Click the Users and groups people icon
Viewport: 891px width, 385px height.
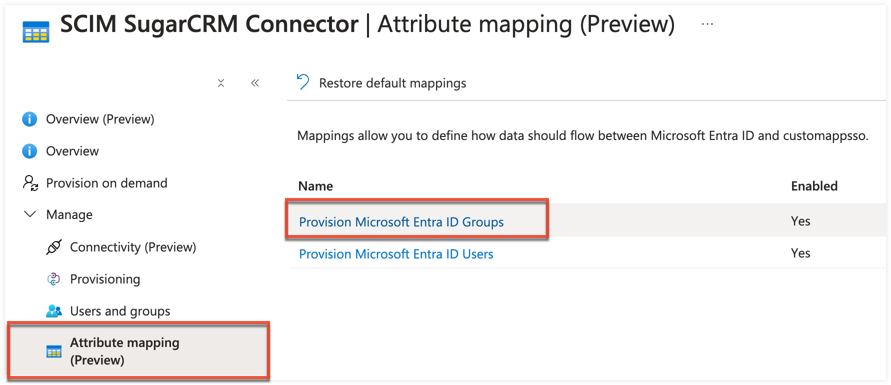pos(54,311)
